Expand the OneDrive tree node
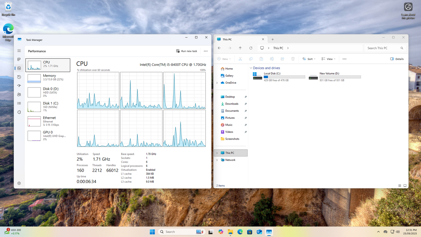This screenshot has width=421, height=237. [217, 83]
